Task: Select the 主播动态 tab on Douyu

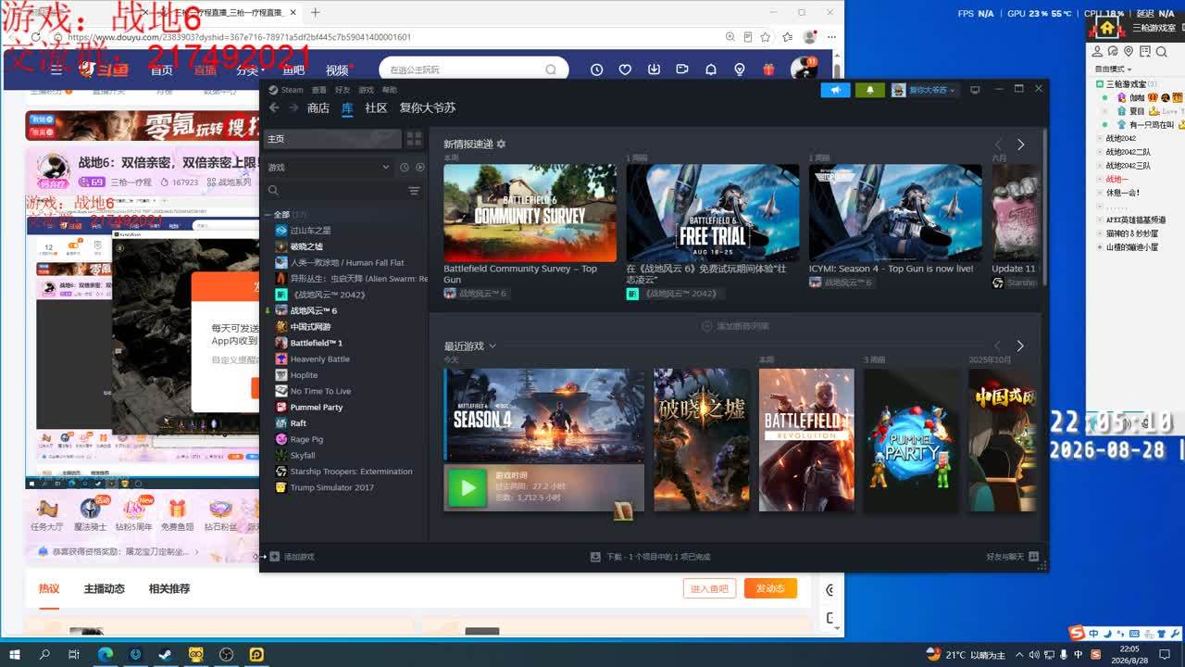Action: (x=104, y=589)
